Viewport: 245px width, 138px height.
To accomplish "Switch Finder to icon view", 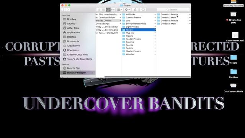I will click(99, 10).
